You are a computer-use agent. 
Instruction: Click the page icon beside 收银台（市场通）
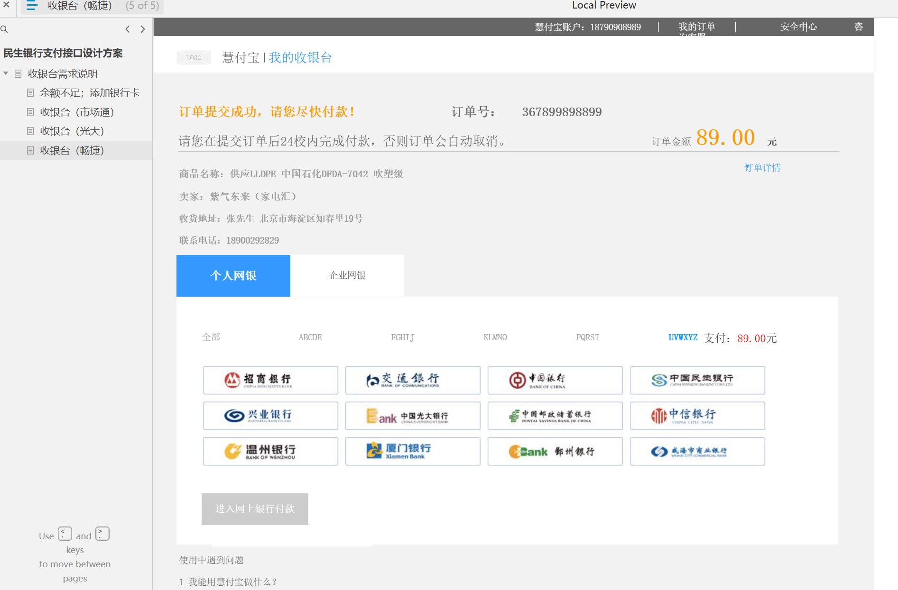pos(30,112)
